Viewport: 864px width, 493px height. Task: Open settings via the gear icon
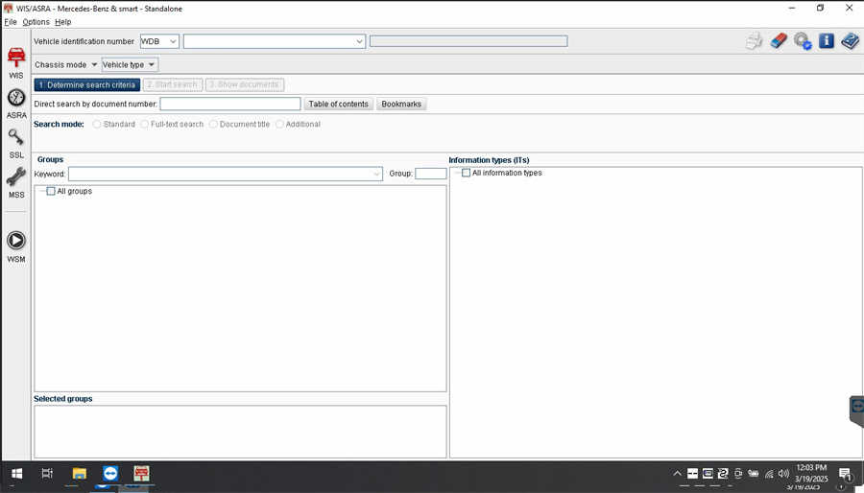click(803, 41)
